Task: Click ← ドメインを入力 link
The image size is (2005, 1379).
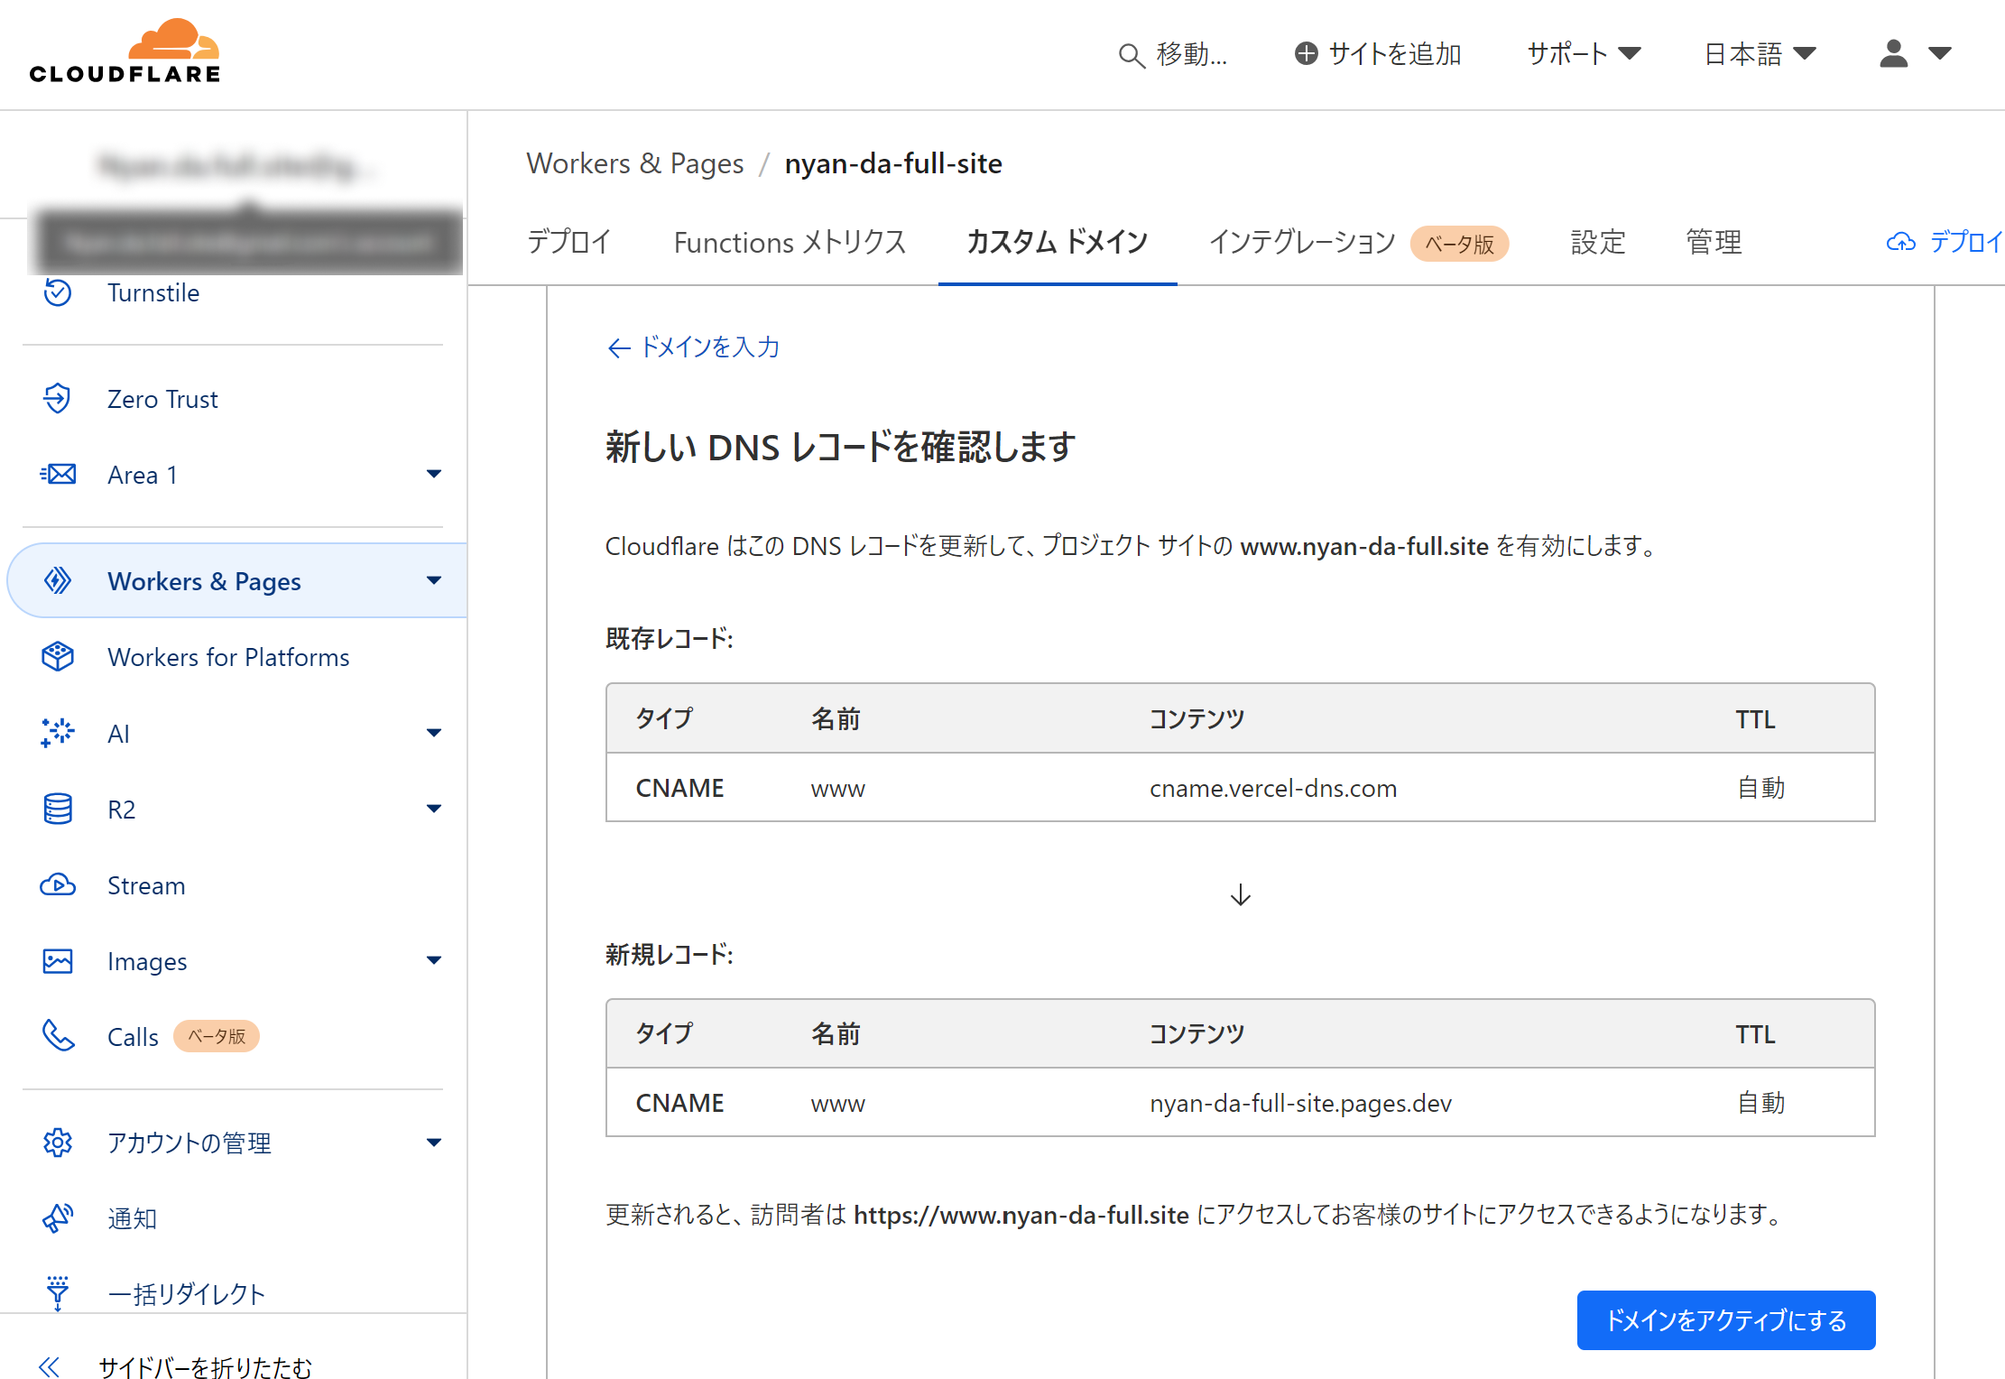Action: [x=695, y=346]
